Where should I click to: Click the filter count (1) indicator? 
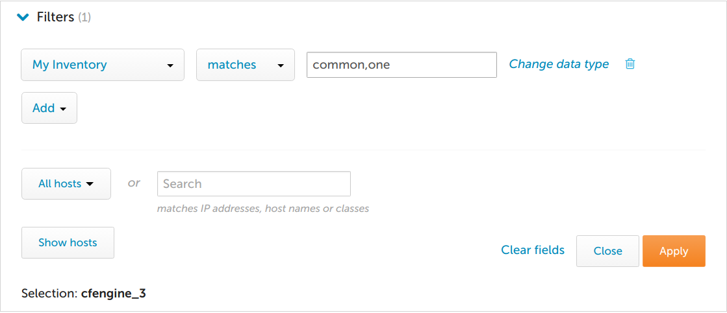[x=84, y=18]
